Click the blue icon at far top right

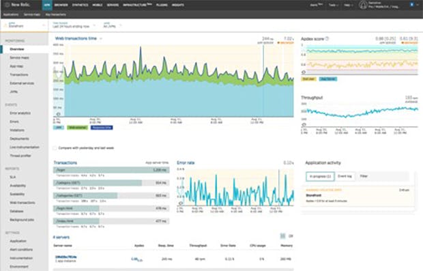[411, 5]
